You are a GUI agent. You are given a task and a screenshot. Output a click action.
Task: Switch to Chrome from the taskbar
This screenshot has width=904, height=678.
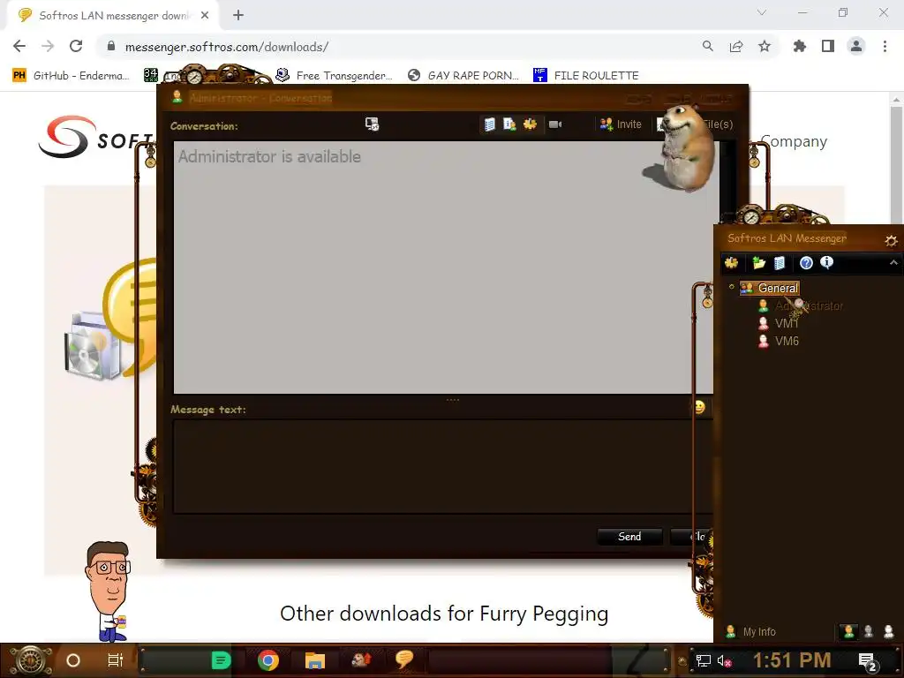tap(268, 660)
